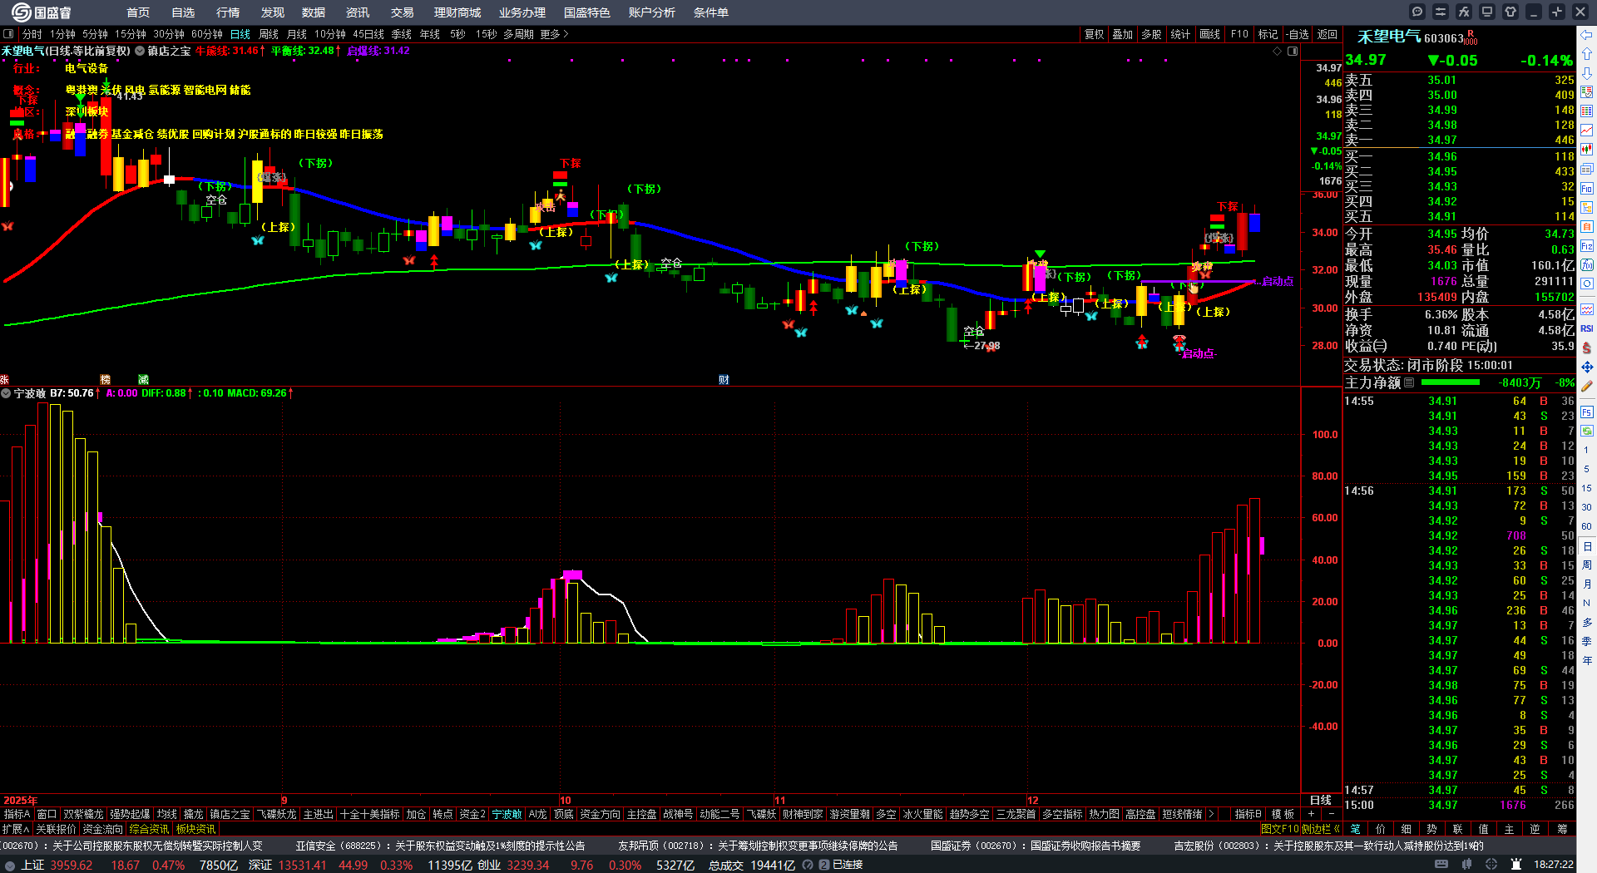The width and height of the screenshot is (1597, 873).
Task: Expand the 更多 periods list
Action: (554, 34)
